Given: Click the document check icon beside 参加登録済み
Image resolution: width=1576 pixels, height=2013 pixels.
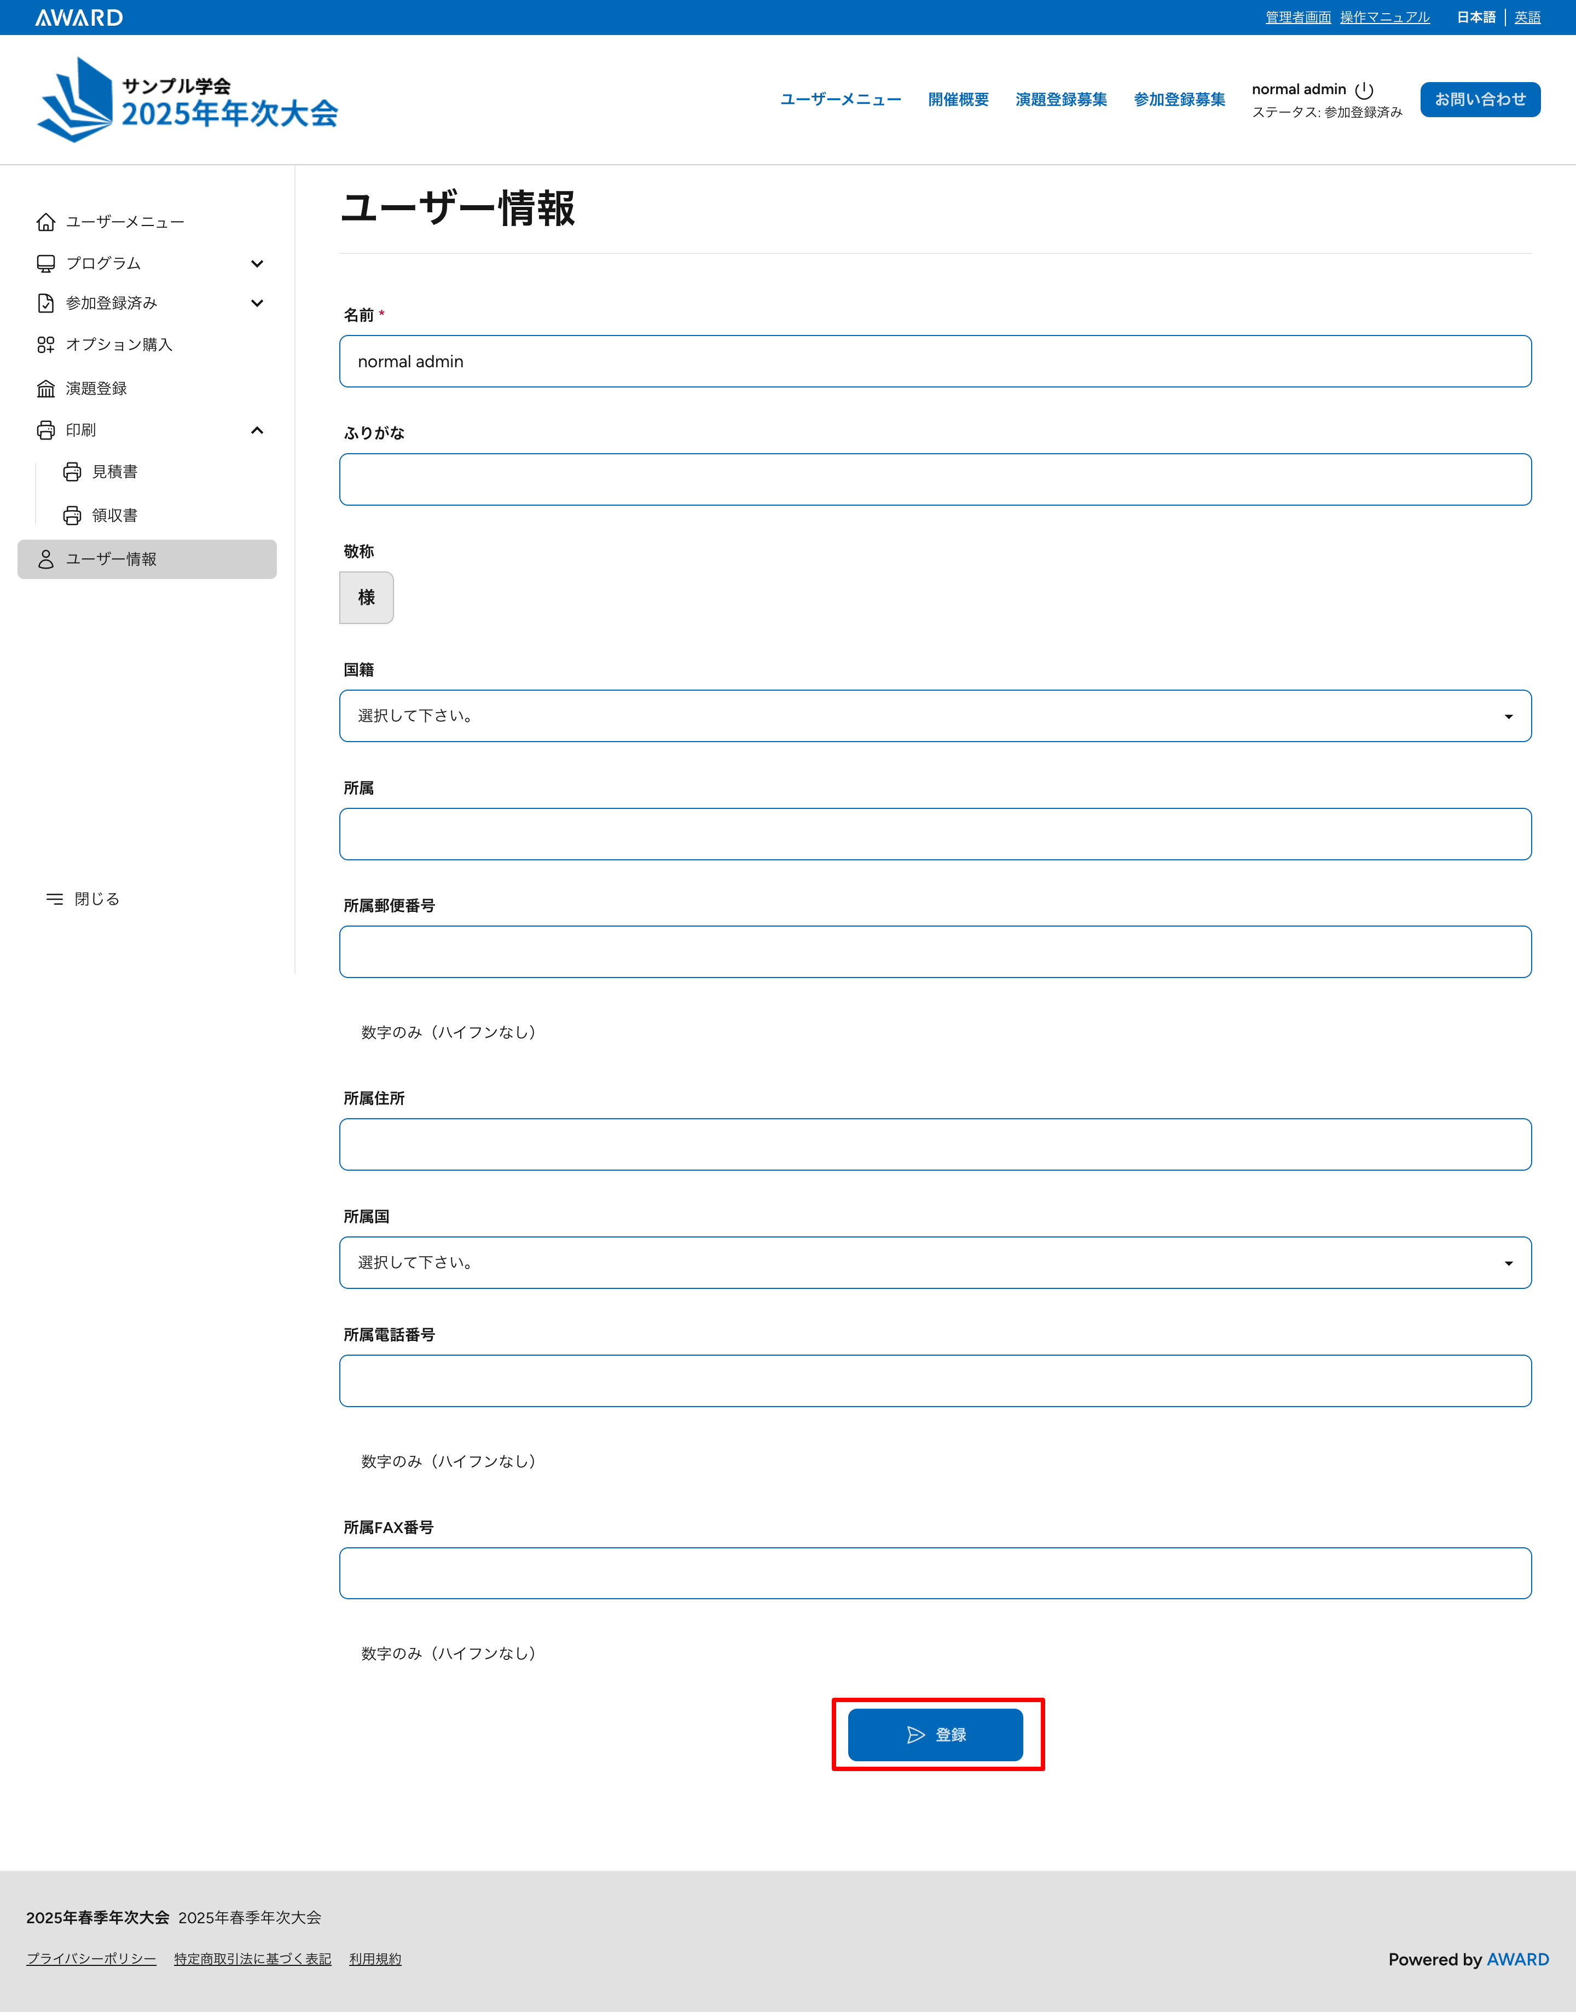Looking at the screenshot, I should pos(45,303).
